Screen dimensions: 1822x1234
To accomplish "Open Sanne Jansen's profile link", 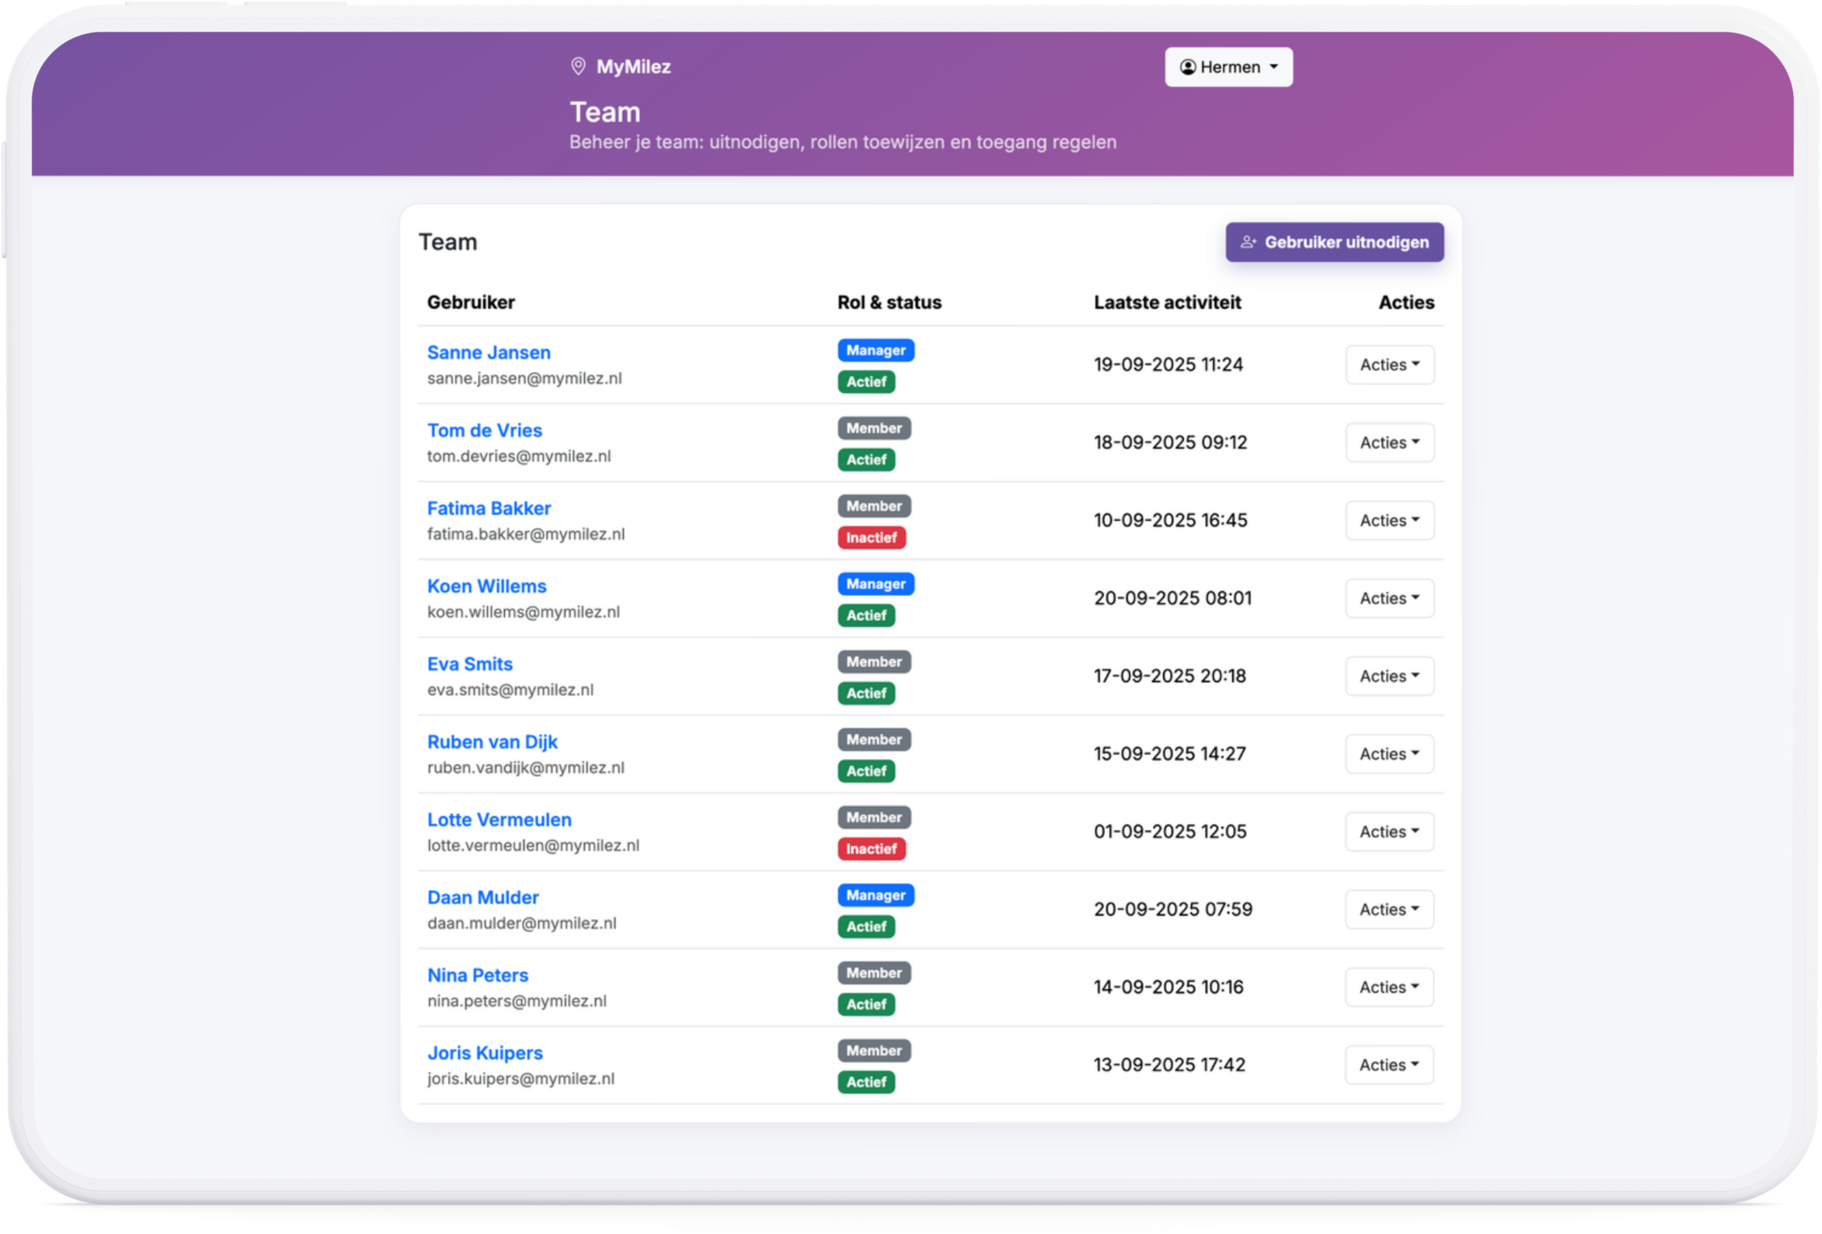I will tap(488, 353).
